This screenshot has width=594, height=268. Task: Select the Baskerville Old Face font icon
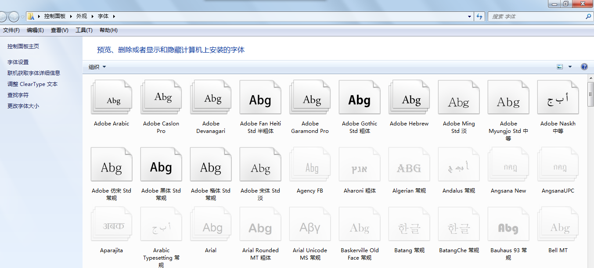[x=360, y=224]
